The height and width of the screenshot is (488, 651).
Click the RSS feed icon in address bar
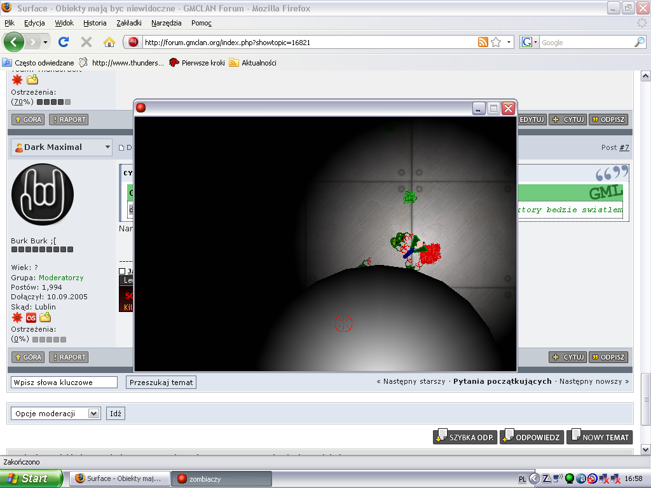(483, 43)
